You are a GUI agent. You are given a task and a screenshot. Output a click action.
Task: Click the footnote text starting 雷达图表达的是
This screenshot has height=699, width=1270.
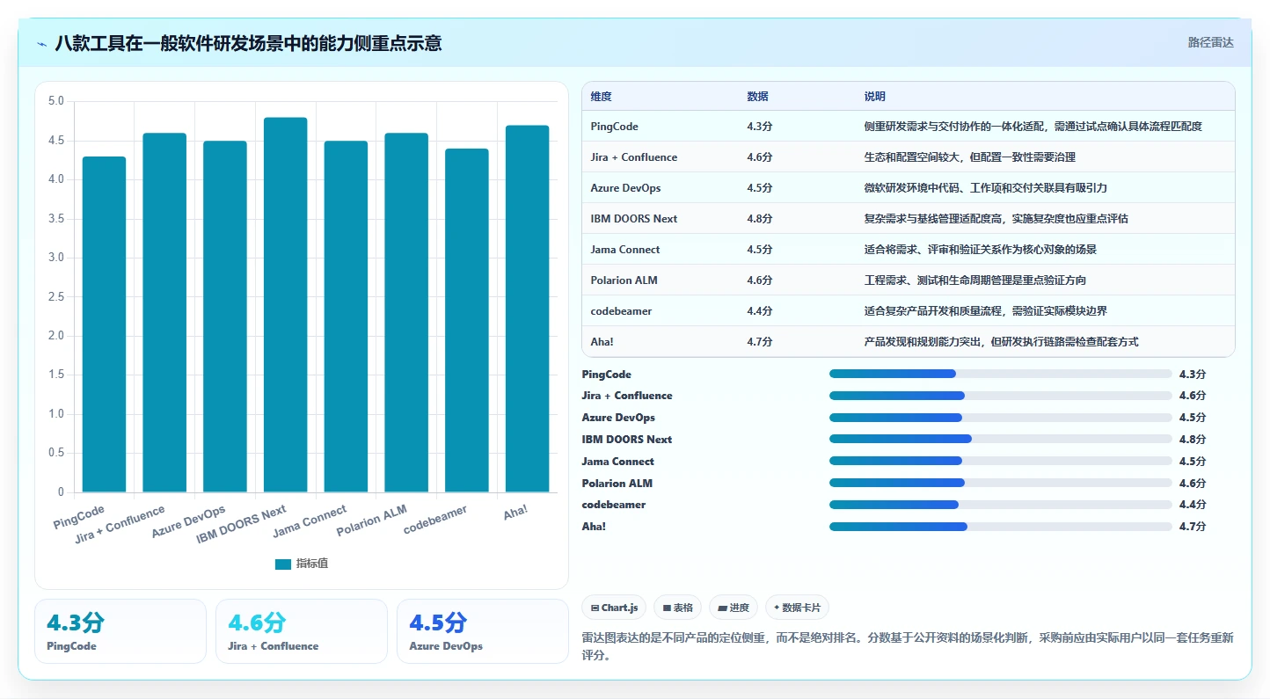pyautogui.click(x=908, y=646)
